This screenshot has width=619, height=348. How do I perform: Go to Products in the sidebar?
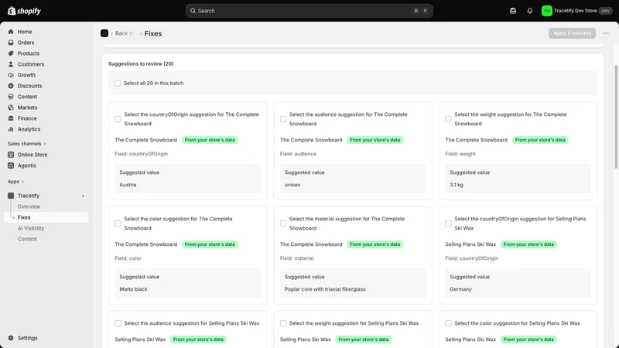coord(46,53)
